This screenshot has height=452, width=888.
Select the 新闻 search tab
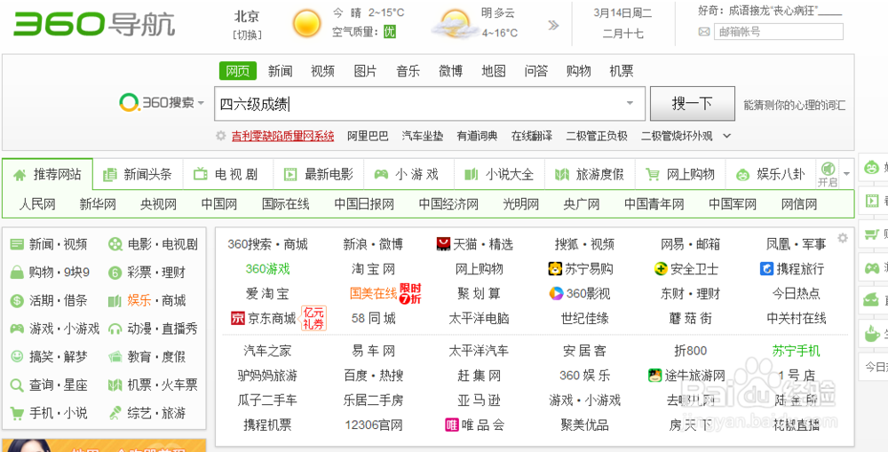(x=281, y=71)
